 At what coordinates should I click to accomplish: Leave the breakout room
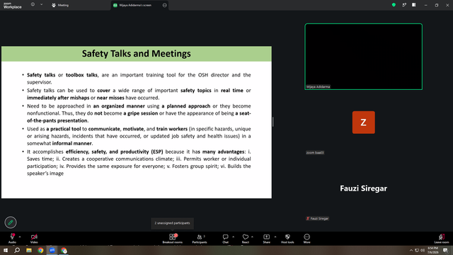coord(442,238)
